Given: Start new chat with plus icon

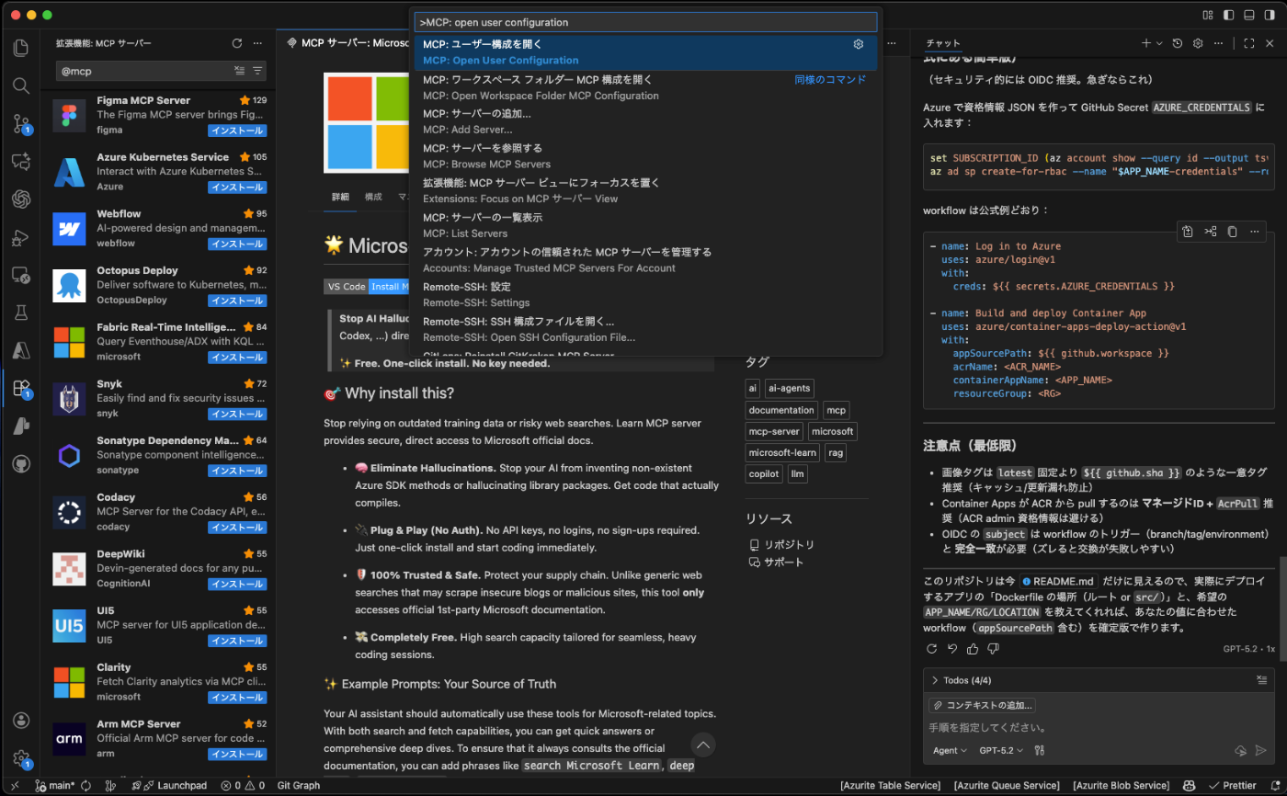Looking at the screenshot, I should pyautogui.click(x=1146, y=43).
